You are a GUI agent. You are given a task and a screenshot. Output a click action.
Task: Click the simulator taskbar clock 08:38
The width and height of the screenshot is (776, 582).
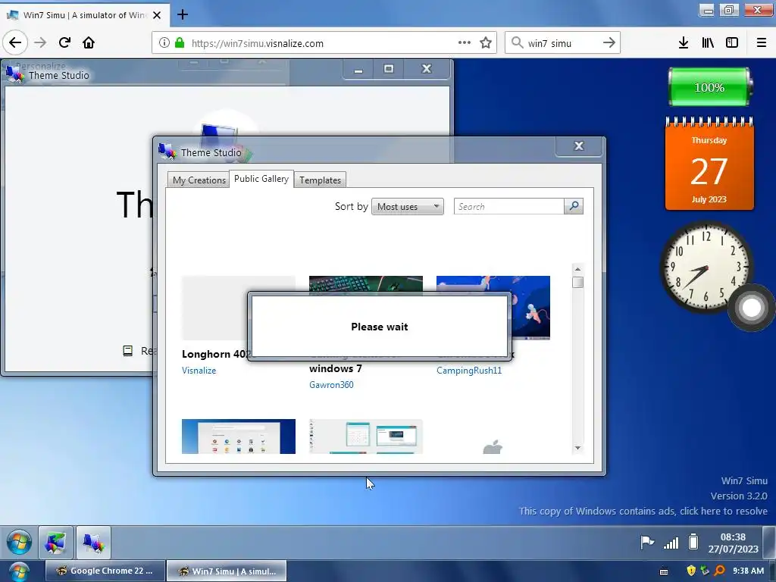733,543
